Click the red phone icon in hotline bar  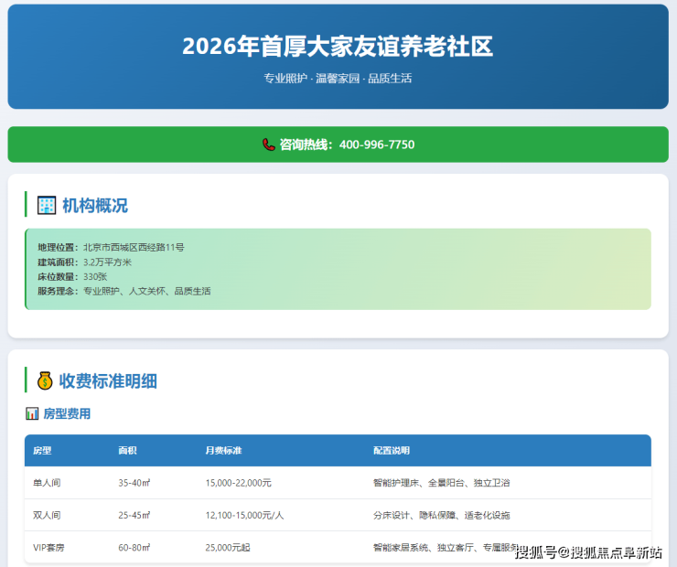tap(268, 144)
